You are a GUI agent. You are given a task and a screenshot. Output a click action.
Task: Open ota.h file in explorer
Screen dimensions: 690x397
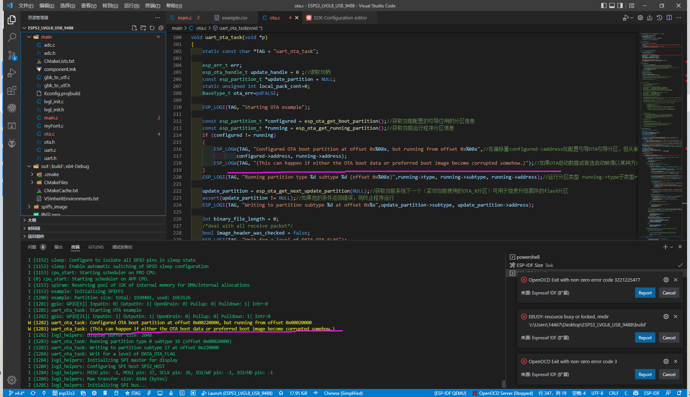tap(49, 142)
